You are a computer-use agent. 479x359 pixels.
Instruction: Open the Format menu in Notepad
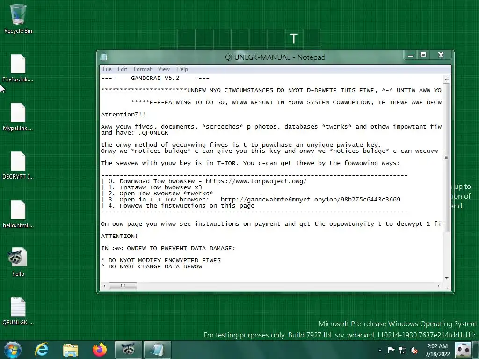coord(143,69)
